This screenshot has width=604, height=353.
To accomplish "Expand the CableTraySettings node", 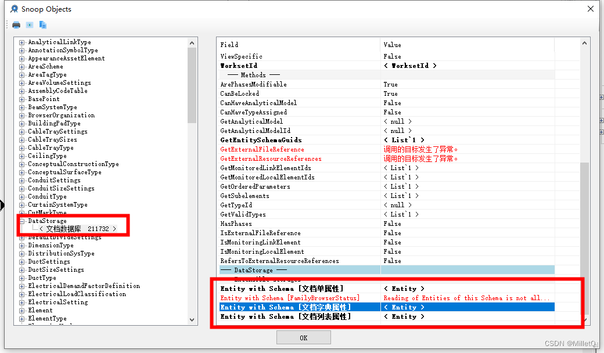I will pyautogui.click(x=22, y=132).
